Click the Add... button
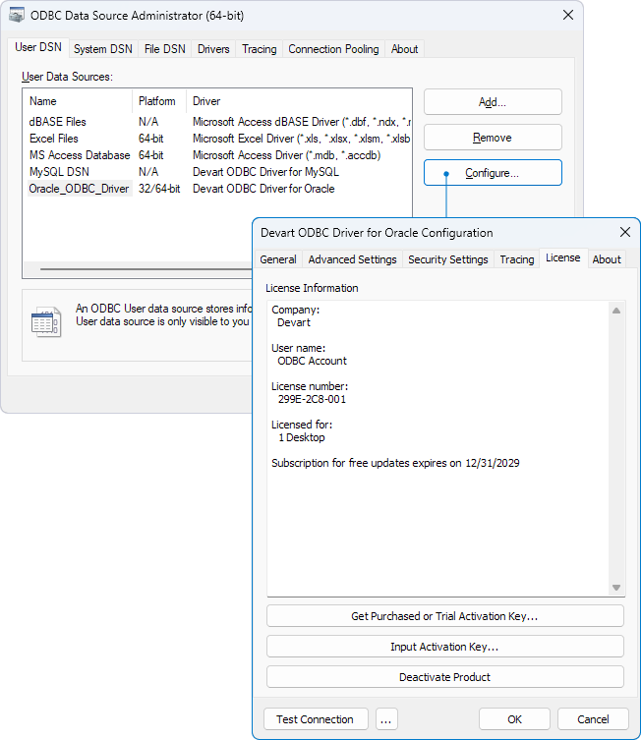The height and width of the screenshot is (740, 641). (493, 102)
